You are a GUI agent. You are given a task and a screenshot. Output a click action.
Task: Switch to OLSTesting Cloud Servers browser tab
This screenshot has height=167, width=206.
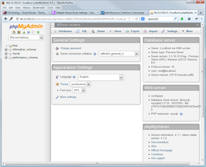click(x=27, y=13)
